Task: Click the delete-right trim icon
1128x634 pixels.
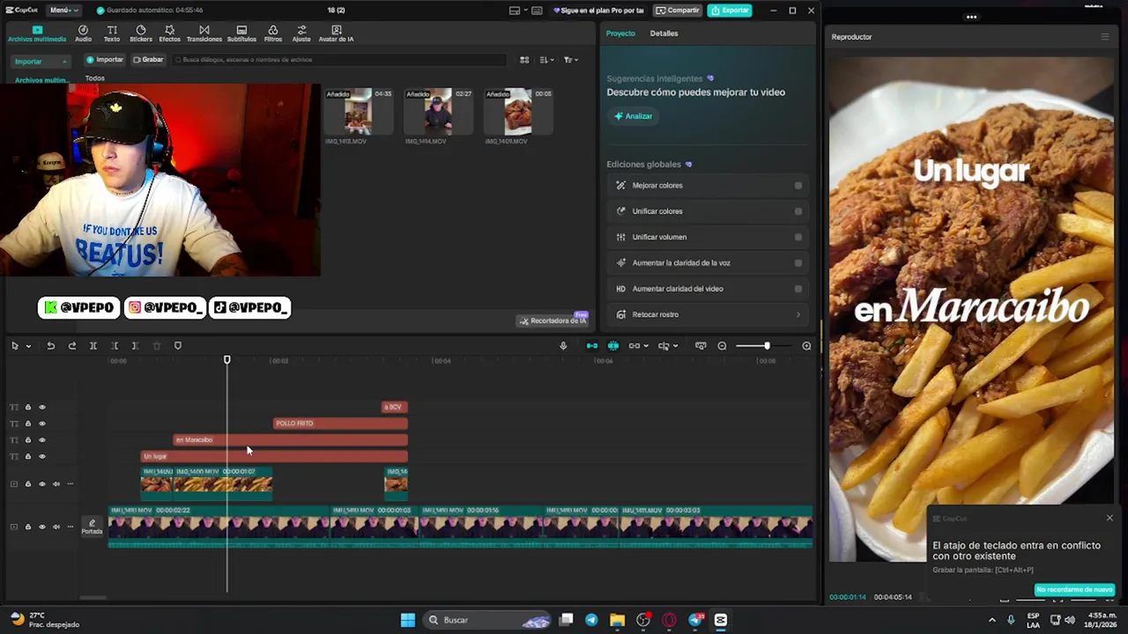Action: click(135, 346)
